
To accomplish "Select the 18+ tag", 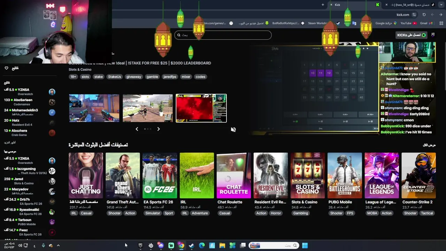I will click(73, 77).
